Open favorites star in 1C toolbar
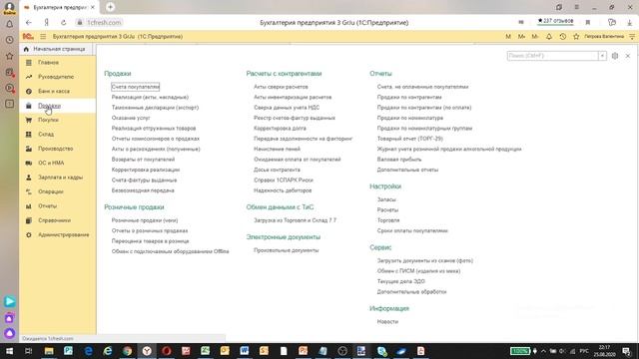The height and width of the screenshot is (359, 639). coord(576,37)
